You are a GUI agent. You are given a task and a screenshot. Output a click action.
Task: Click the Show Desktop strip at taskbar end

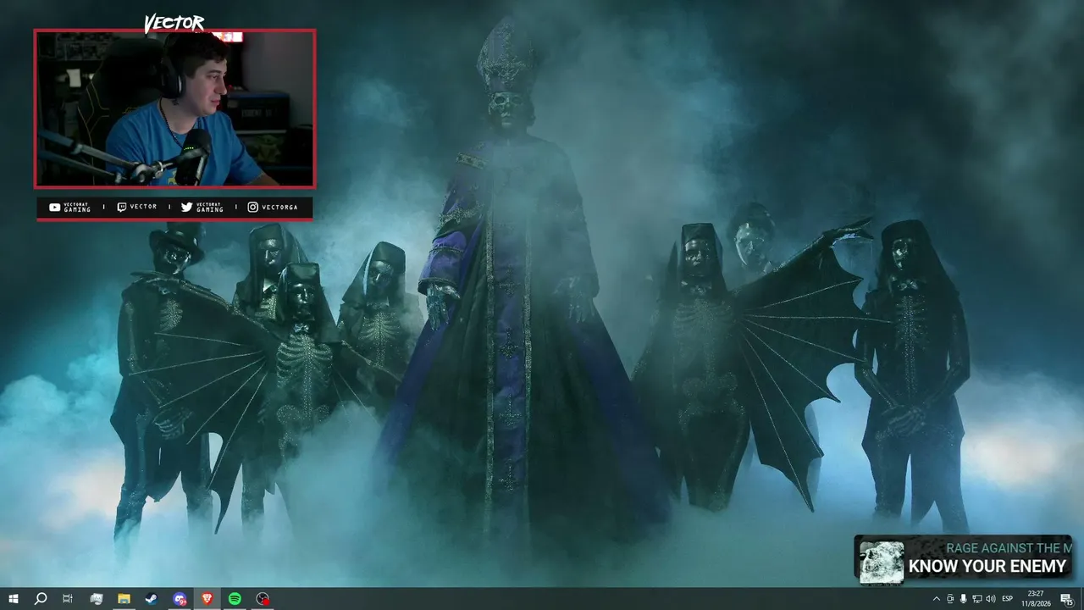click(1081, 599)
